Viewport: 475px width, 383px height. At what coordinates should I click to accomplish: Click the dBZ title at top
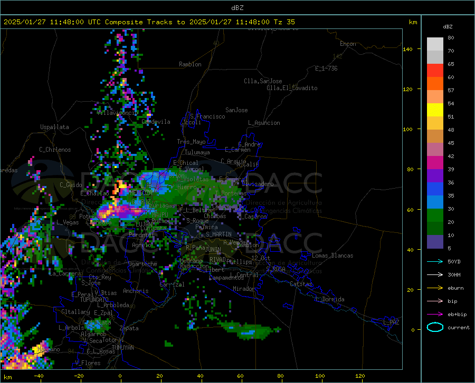(x=237, y=8)
